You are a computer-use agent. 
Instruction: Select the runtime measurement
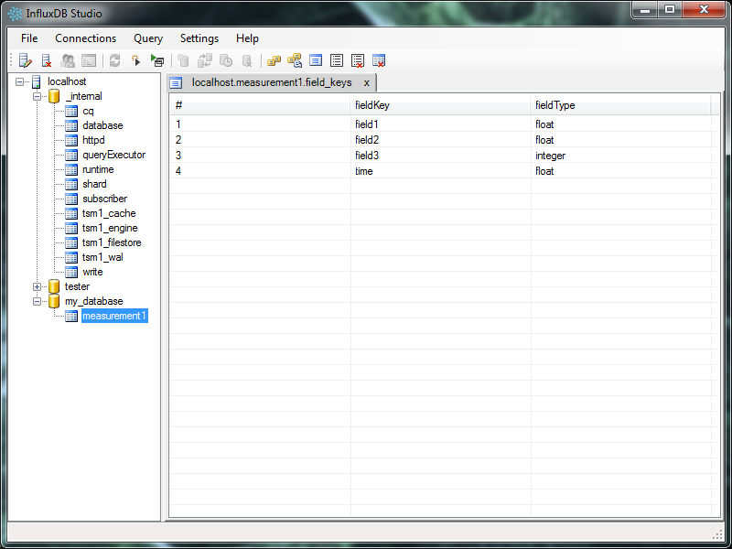[98, 169]
